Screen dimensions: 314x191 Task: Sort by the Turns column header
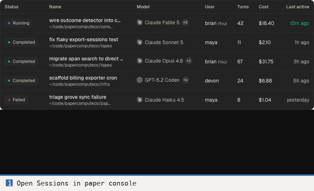click(243, 7)
